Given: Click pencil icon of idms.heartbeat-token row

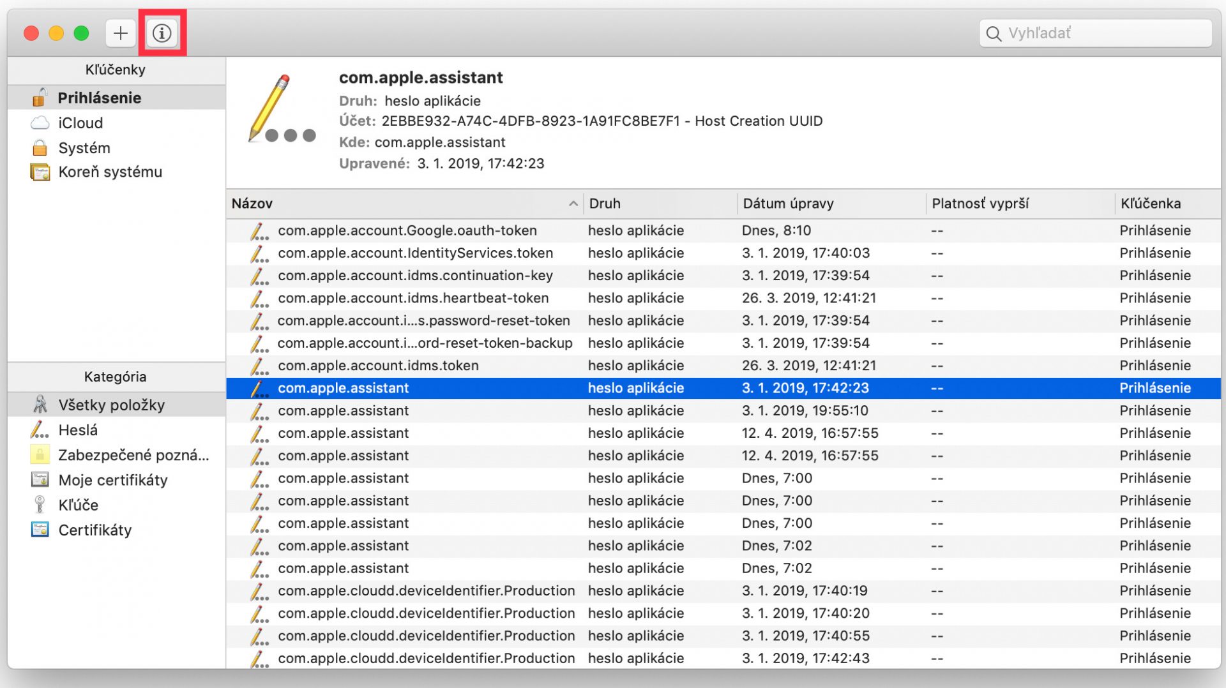Looking at the screenshot, I should (x=259, y=299).
